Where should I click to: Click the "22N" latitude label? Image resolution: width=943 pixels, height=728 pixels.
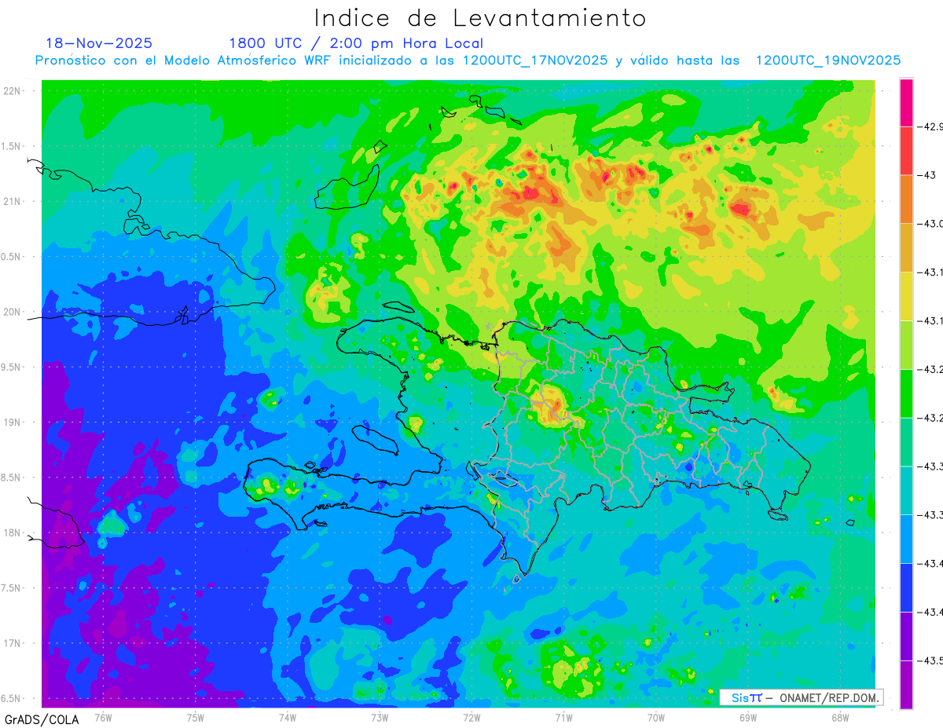tap(11, 91)
